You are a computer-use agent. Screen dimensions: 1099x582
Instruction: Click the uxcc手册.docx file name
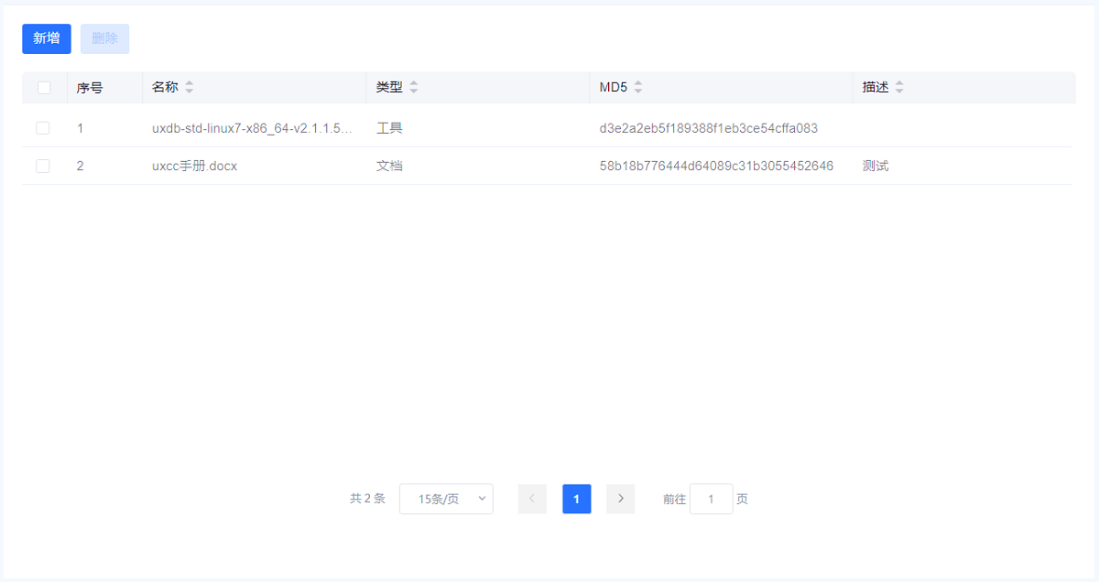[194, 166]
